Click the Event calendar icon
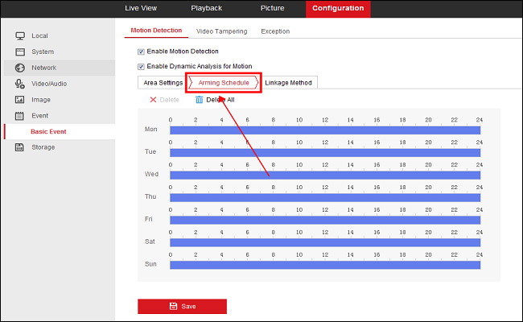 (x=19, y=116)
